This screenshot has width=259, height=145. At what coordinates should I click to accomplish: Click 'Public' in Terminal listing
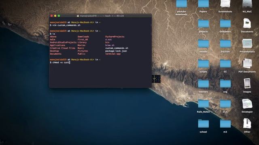click(x=81, y=54)
